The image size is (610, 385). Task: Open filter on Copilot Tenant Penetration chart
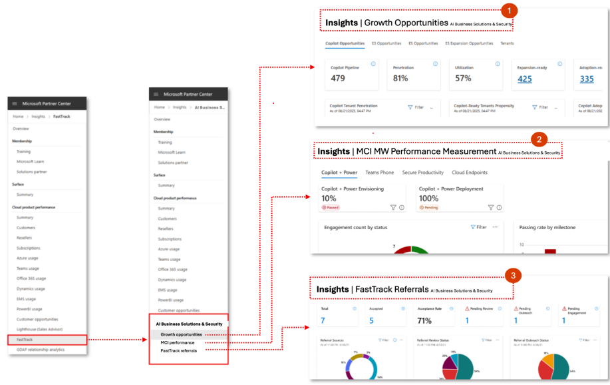click(414, 107)
